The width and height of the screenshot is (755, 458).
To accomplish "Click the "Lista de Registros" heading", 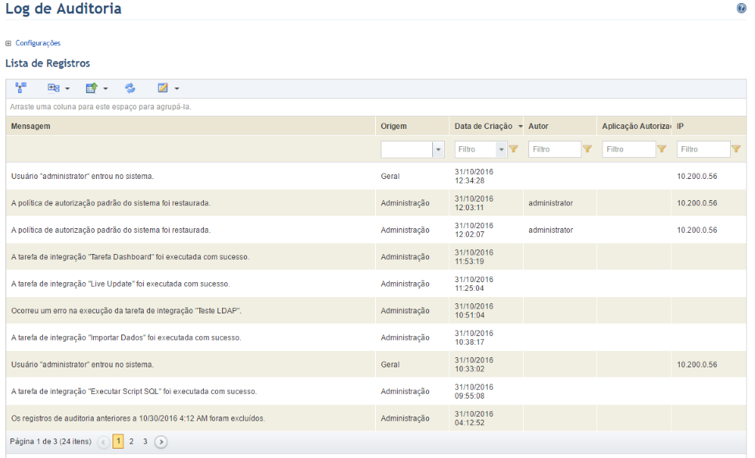I will tap(48, 63).
